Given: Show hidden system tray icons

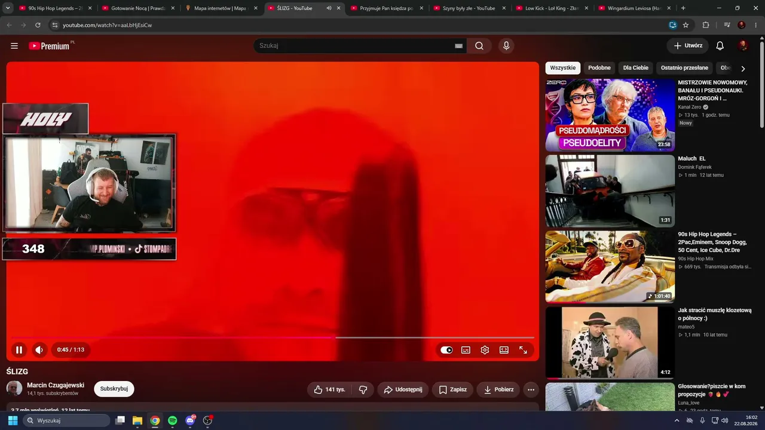Looking at the screenshot, I should tap(677, 420).
